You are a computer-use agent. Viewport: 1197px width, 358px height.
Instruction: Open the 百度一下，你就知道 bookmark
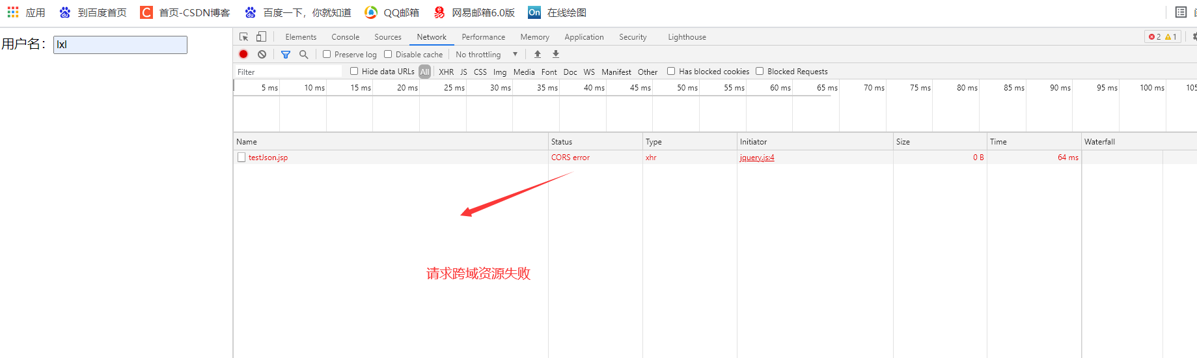297,12
